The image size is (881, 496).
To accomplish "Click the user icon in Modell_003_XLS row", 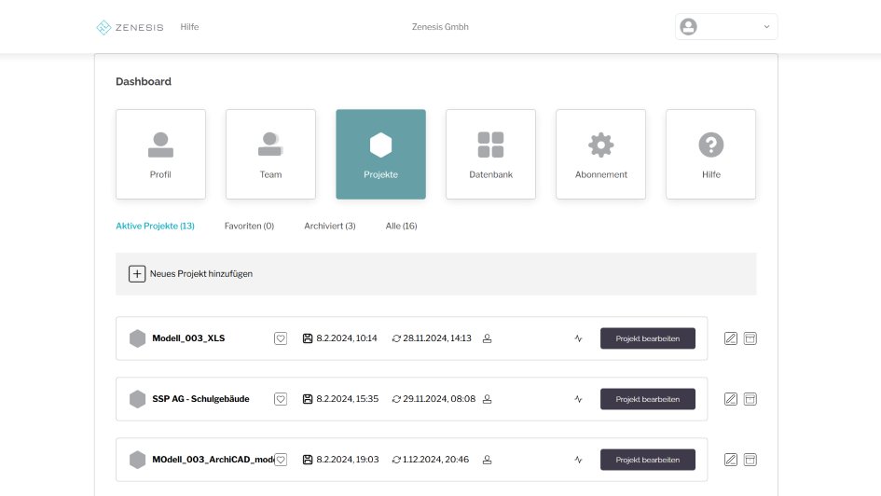I will (x=487, y=338).
